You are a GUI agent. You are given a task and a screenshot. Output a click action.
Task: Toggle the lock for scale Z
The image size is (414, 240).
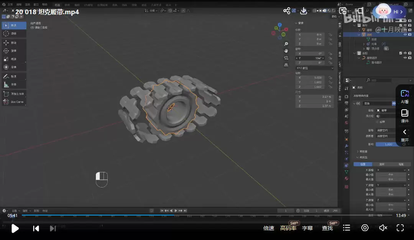click(330, 87)
